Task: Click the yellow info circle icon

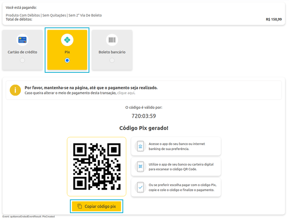Action: 15,90
